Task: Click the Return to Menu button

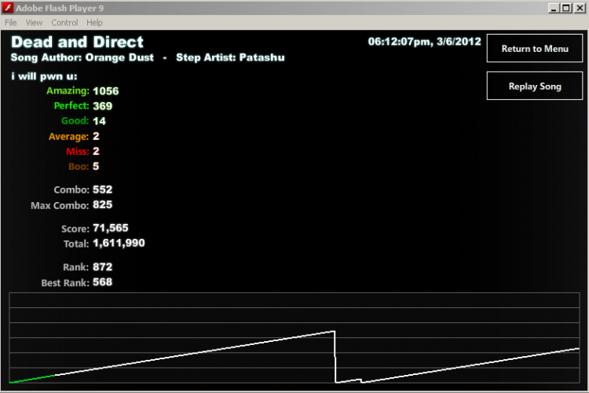Action: tap(535, 49)
